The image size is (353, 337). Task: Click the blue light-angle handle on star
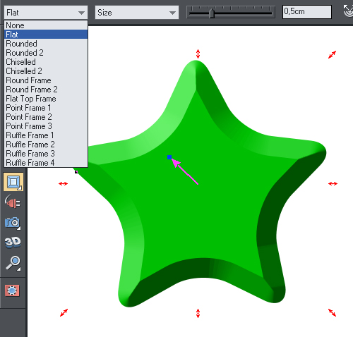pyautogui.click(x=169, y=157)
